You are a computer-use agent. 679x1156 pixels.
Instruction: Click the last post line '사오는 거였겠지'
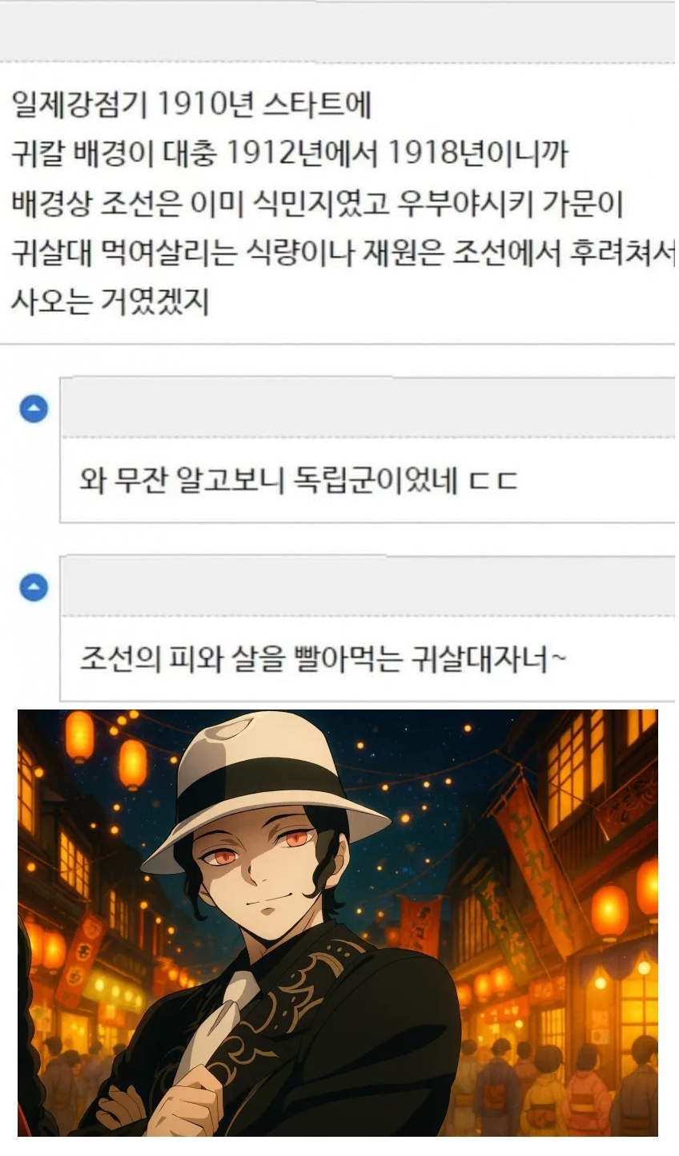click(110, 303)
